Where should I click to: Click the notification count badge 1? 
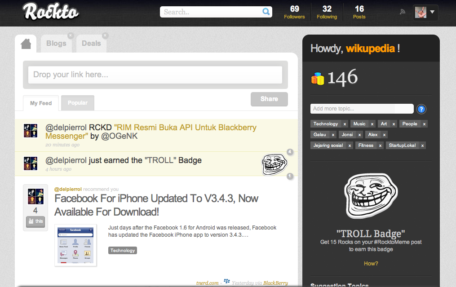(290, 176)
